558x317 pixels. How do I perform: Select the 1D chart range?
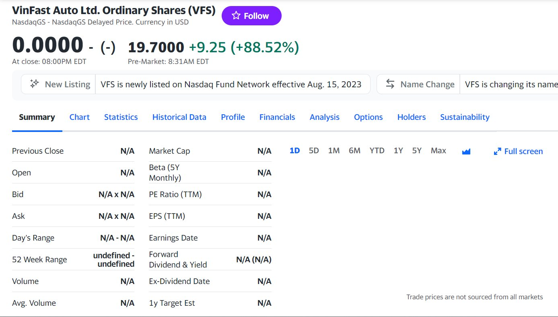(294, 150)
